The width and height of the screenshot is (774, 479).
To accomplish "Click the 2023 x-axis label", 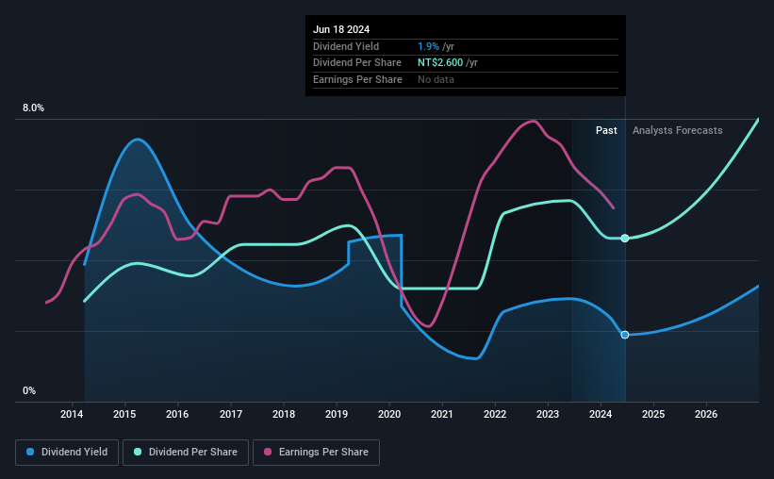I will click(x=548, y=414).
